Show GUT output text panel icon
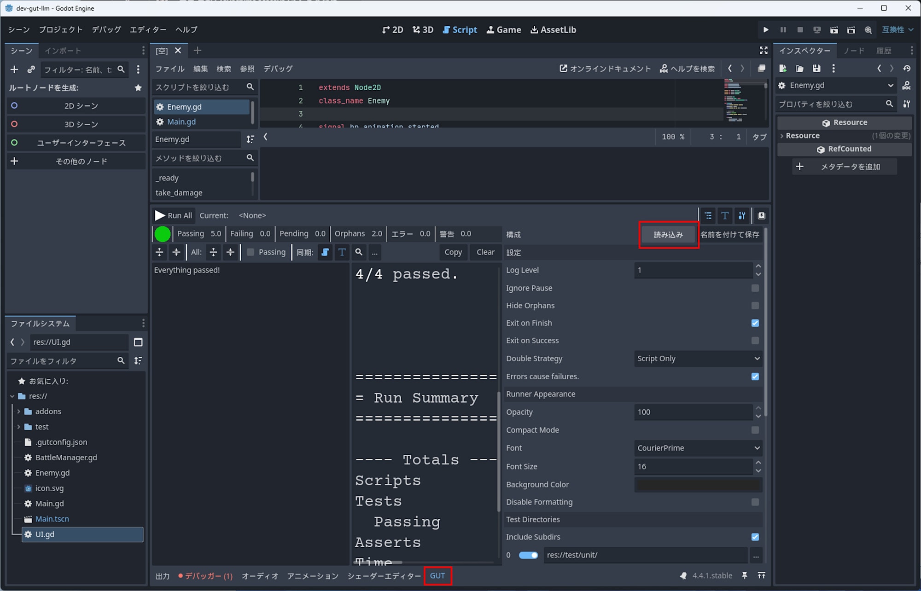Viewport: 921px width, 591px height. [725, 215]
